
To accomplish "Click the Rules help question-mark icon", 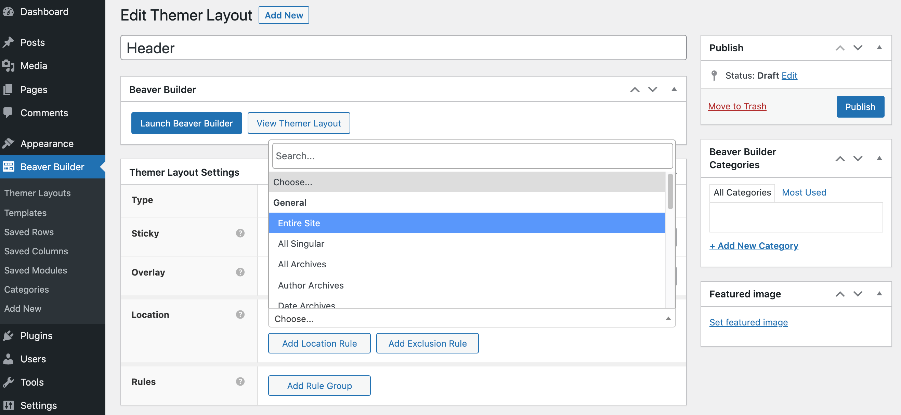I will 240,381.
